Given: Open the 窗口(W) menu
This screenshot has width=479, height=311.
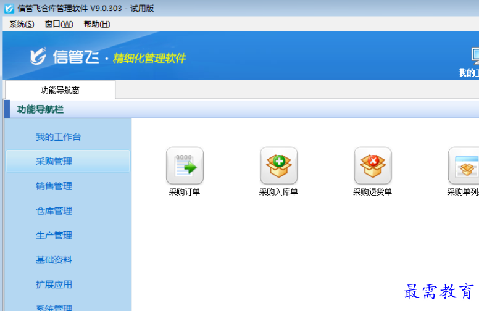Looking at the screenshot, I should point(59,24).
